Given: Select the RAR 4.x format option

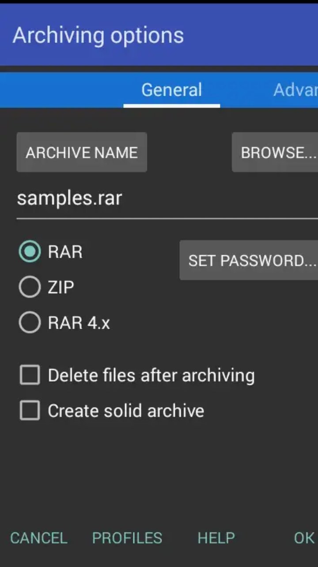Looking at the screenshot, I should [x=30, y=323].
